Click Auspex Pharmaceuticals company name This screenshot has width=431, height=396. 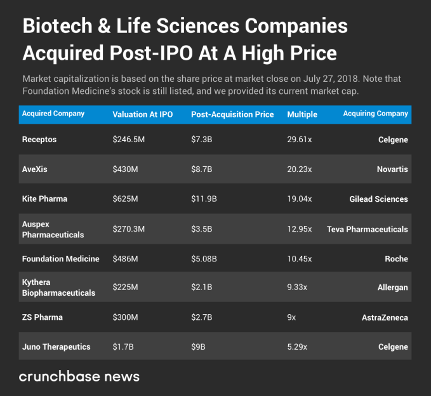point(54,229)
